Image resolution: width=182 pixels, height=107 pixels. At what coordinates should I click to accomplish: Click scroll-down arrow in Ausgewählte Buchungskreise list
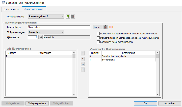(x=158, y=94)
